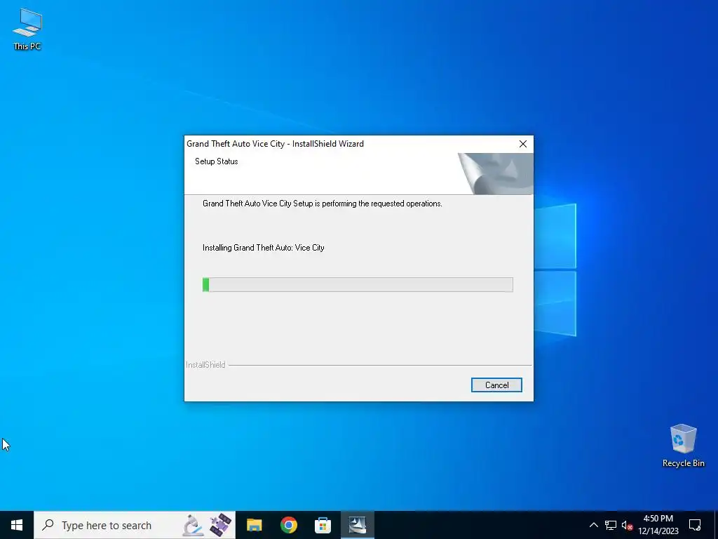Click the 'performing the requested operations' message
Image resolution: width=718 pixels, height=539 pixels.
tap(323, 204)
